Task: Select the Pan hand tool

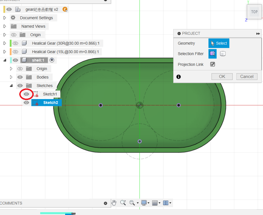Action: (114, 203)
